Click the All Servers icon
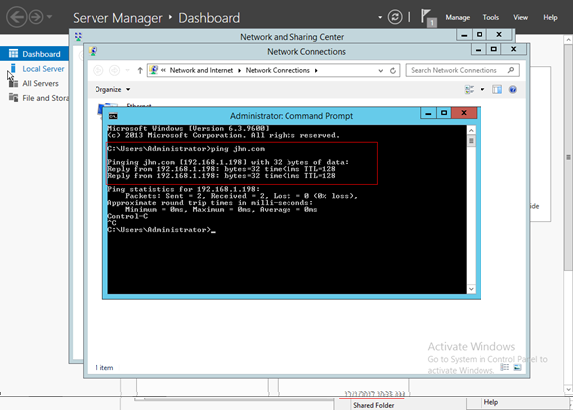The height and width of the screenshot is (410, 577). pos(13,83)
